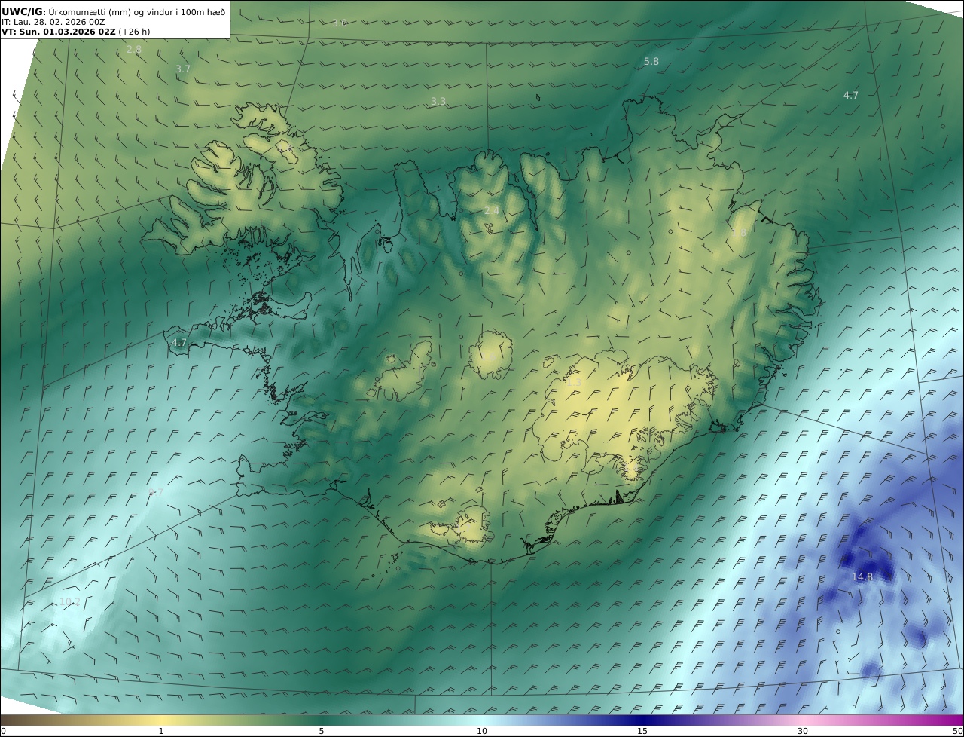Click the 3.3 value label north of Iceland
Screen dimensions: 964x737
pyautogui.click(x=438, y=101)
